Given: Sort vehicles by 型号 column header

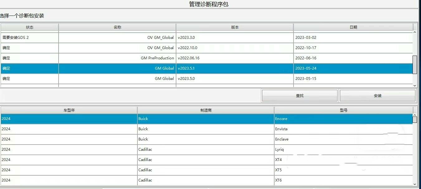Looking at the screenshot, I should (343, 110).
